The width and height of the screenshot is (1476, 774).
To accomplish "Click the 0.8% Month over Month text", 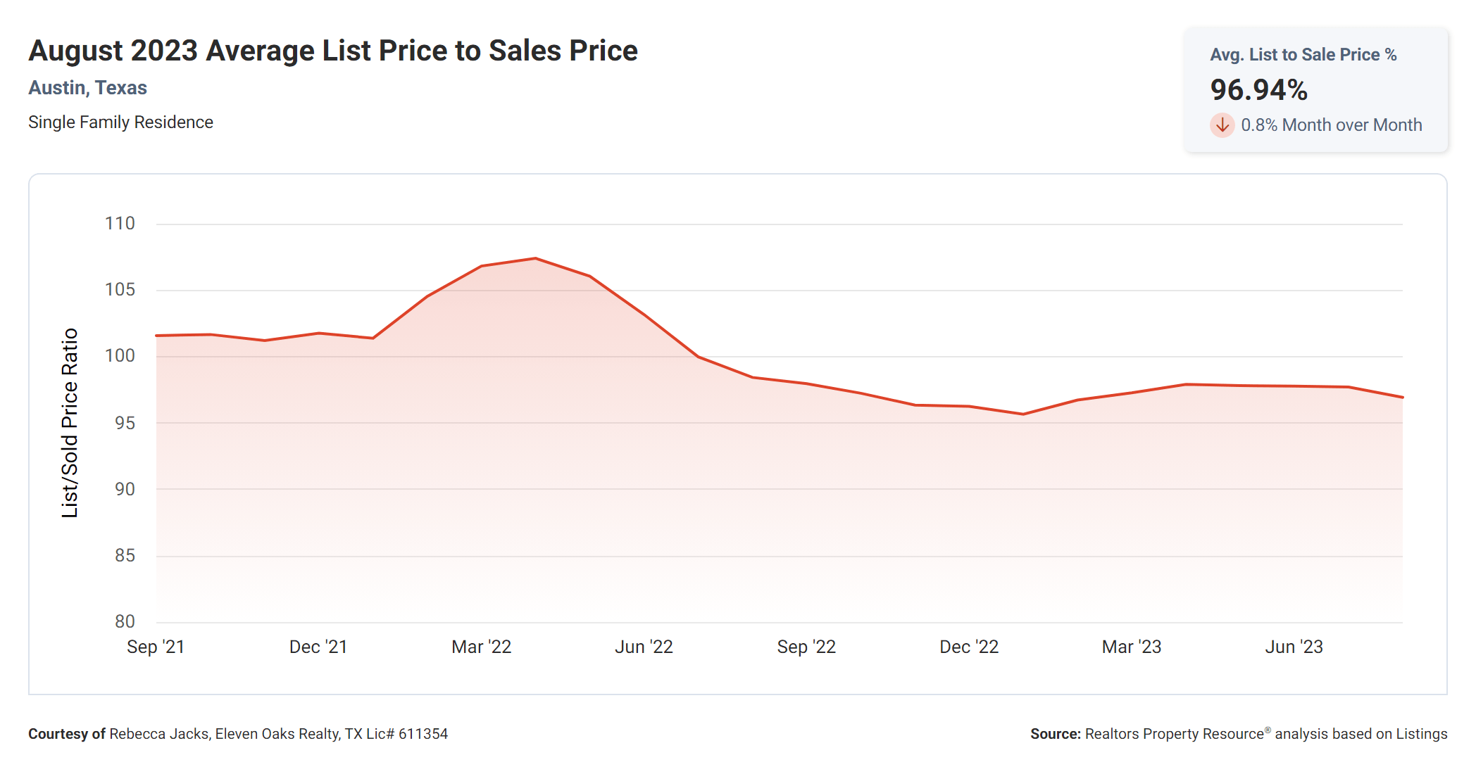I will 1331,125.
